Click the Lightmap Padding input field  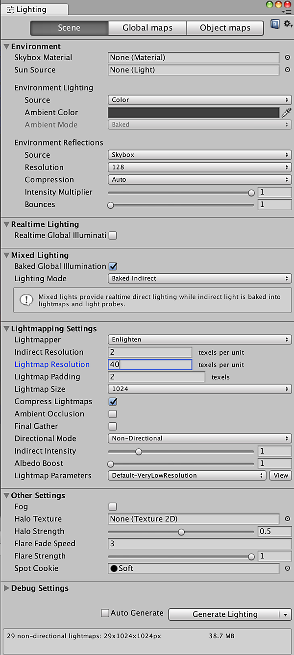[156, 377]
